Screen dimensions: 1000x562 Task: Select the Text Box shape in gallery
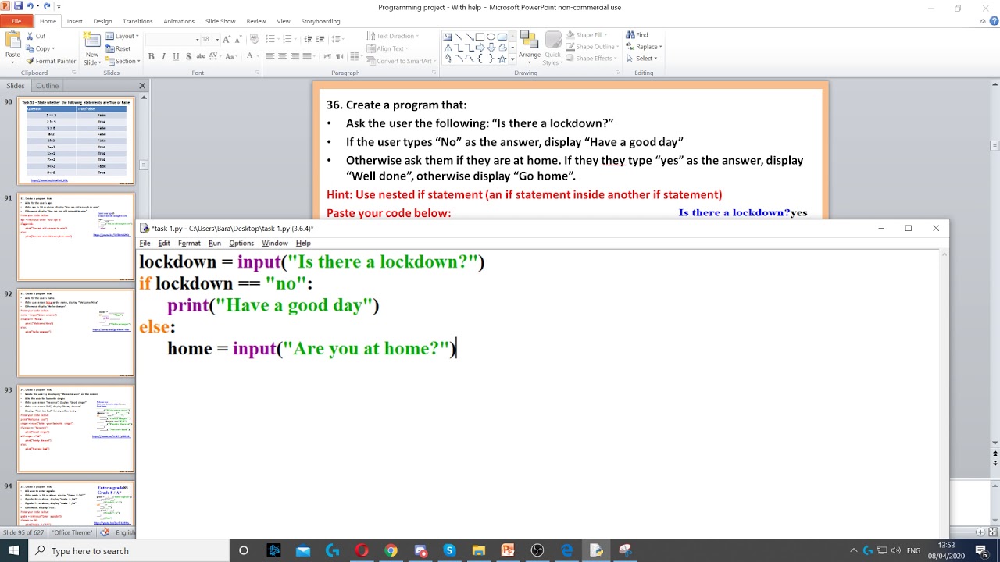(448, 37)
